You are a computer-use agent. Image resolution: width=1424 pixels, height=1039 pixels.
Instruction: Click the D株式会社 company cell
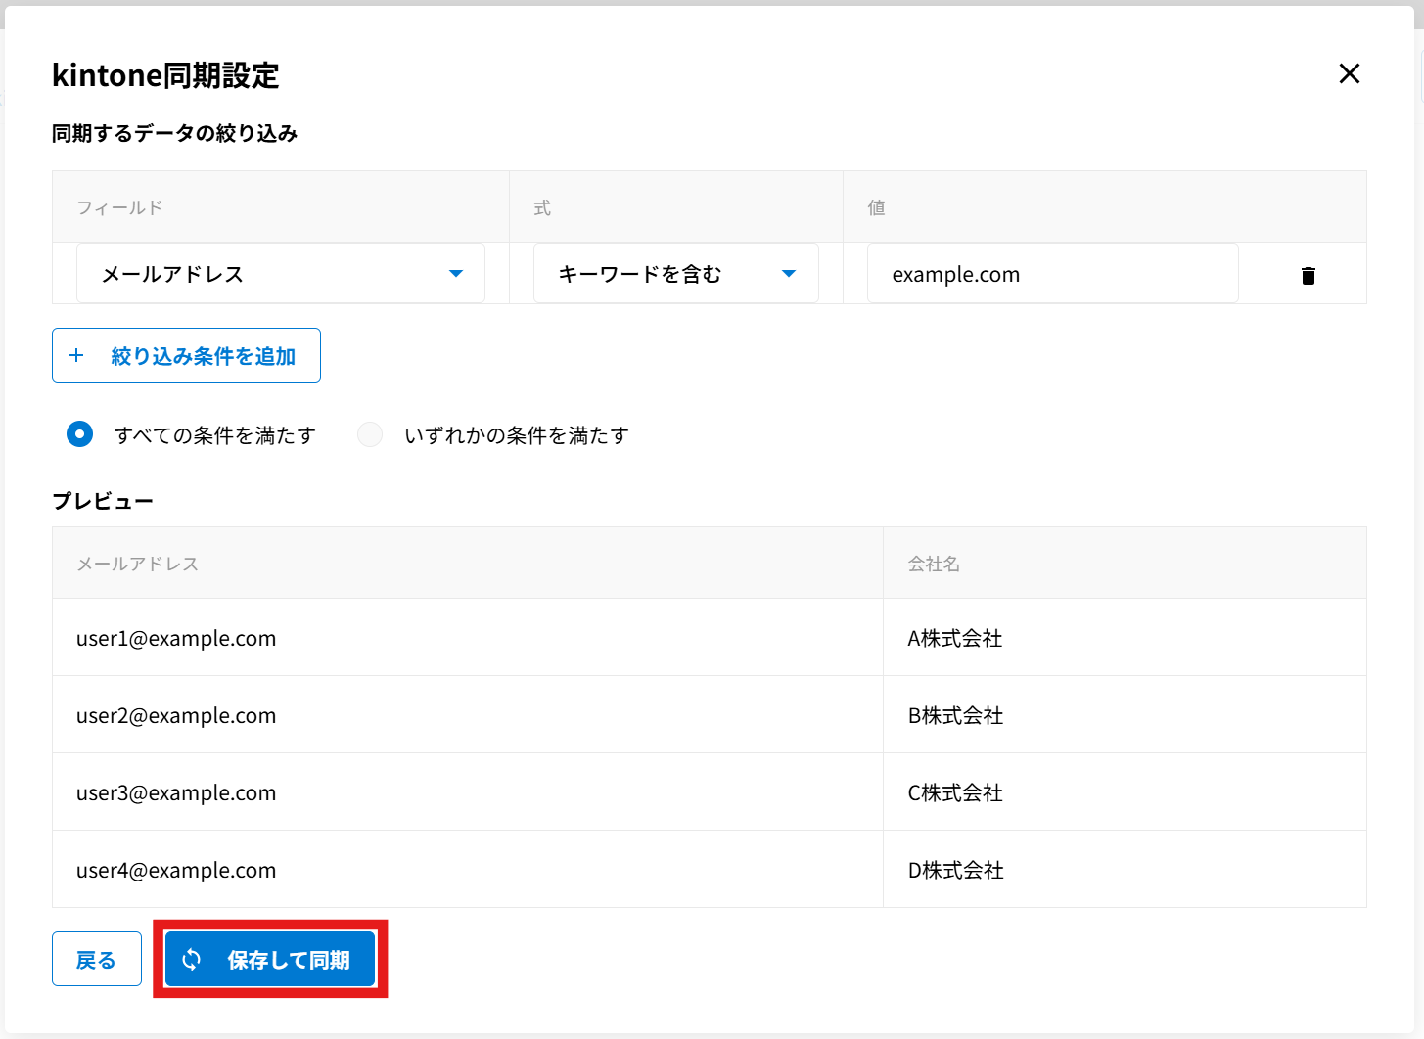(955, 870)
